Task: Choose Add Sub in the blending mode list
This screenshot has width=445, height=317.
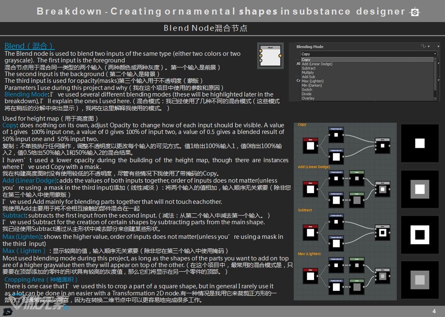Action: click(367, 77)
